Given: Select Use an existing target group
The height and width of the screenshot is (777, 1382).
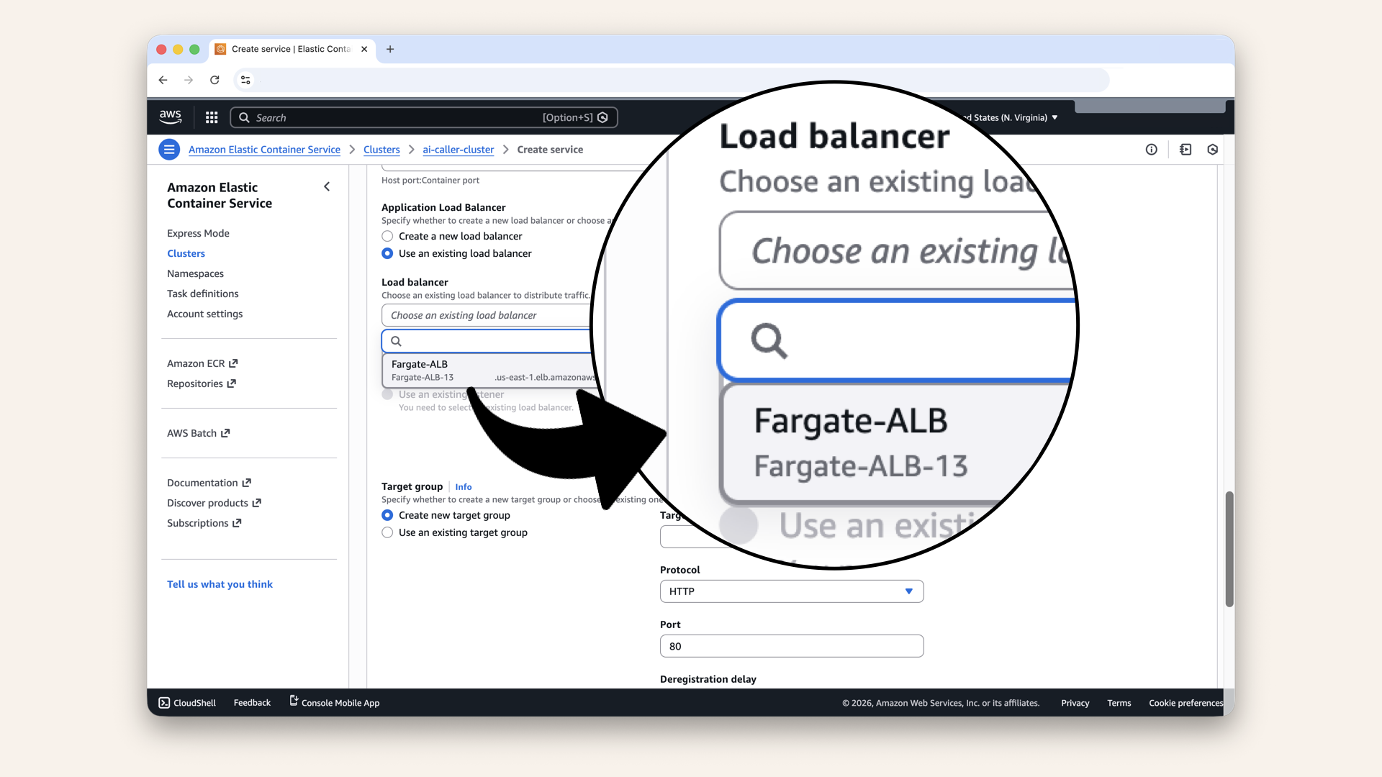Looking at the screenshot, I should (x=387, y=532).
